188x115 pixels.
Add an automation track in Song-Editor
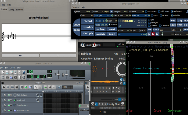tap(30, 87)
